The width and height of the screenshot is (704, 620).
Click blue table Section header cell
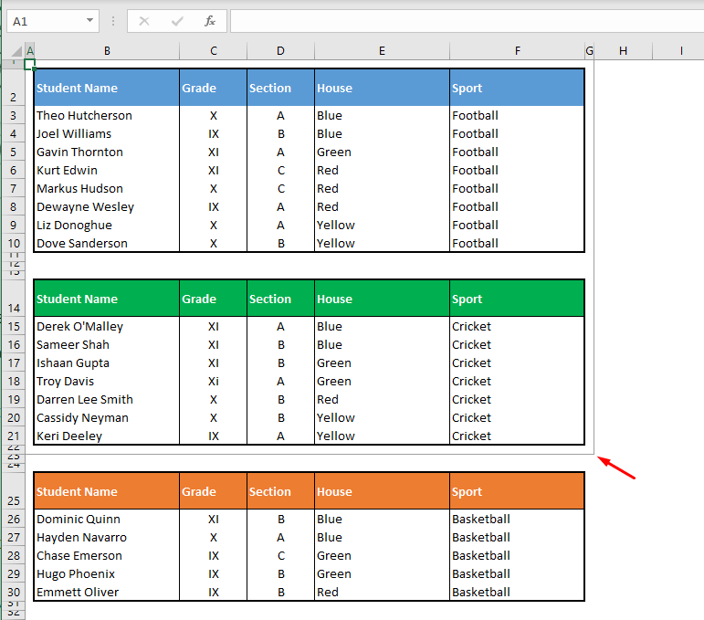click(280, 88)
